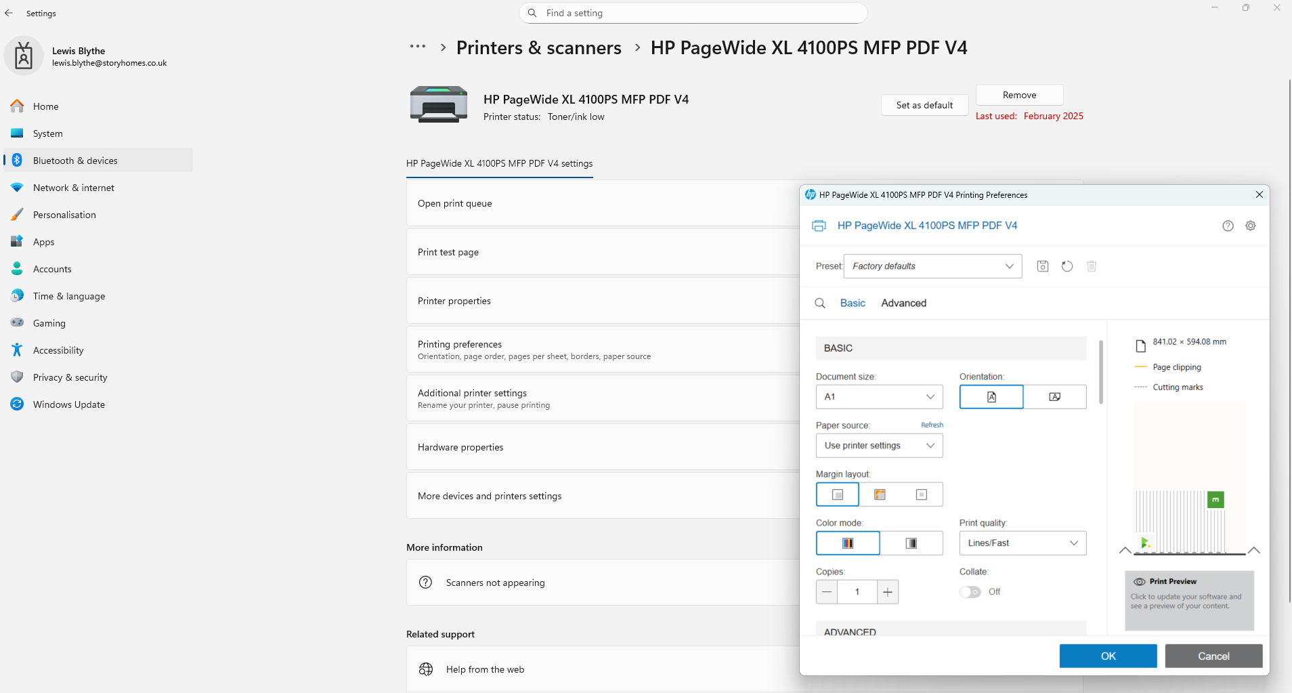Click Set as default button
This screenshot has height=693, width=1292.
tap(924, 105)
